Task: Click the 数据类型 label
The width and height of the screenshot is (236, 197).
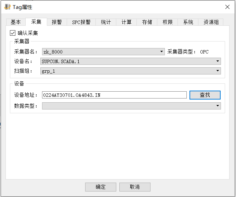Action: (25, 106)
